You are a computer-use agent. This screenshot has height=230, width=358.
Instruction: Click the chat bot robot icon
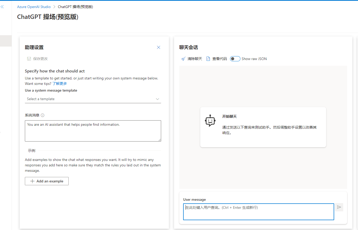pos(210,121)
